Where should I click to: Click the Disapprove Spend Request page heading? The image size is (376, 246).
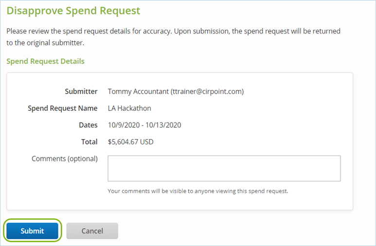coord(73,10)
